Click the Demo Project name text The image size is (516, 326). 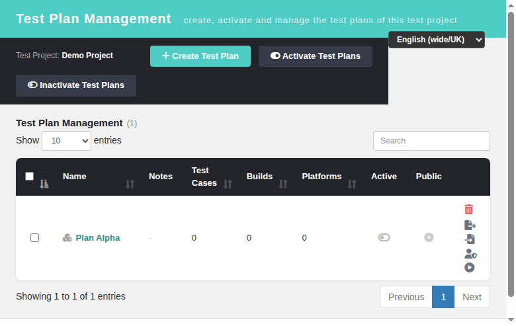tap(87, 56)
